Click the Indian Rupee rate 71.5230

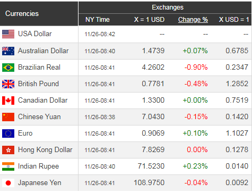151,166
